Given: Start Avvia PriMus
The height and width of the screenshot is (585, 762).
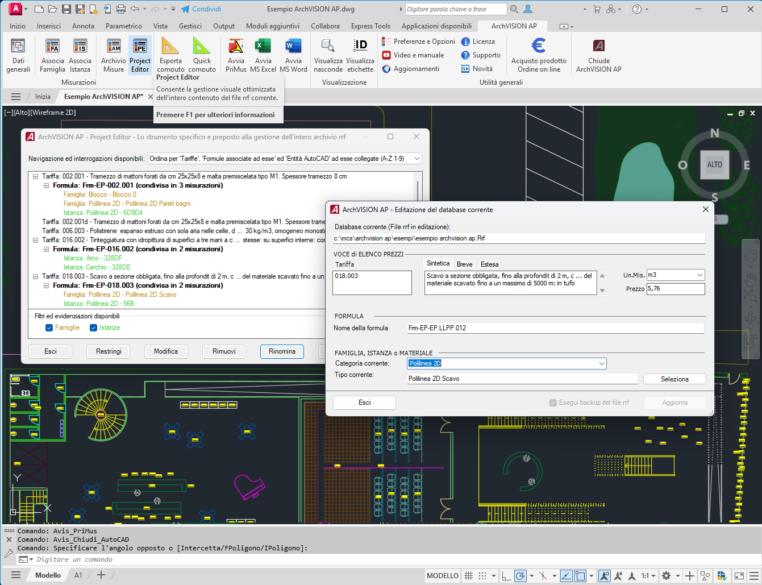Looking at the screenshot, I should 236,55.
